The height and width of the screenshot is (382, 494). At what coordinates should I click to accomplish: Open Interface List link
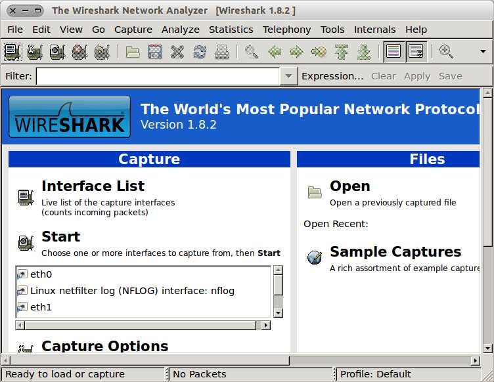93,186
